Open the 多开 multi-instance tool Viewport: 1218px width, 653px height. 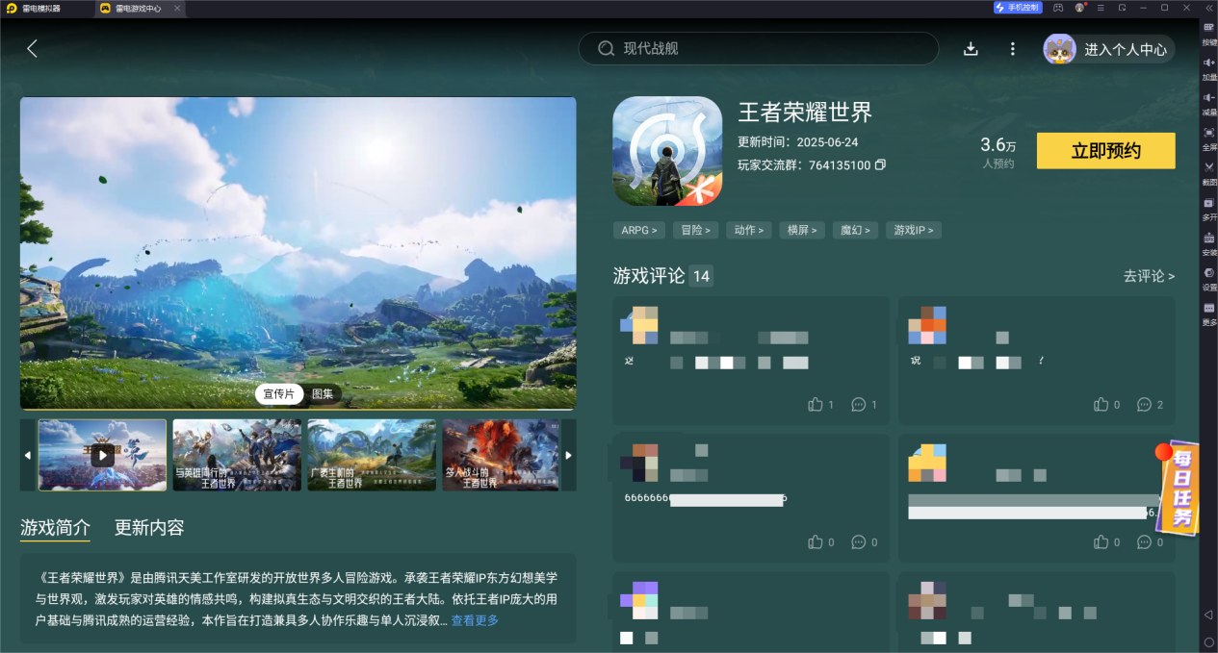[x=1209, y=208]
